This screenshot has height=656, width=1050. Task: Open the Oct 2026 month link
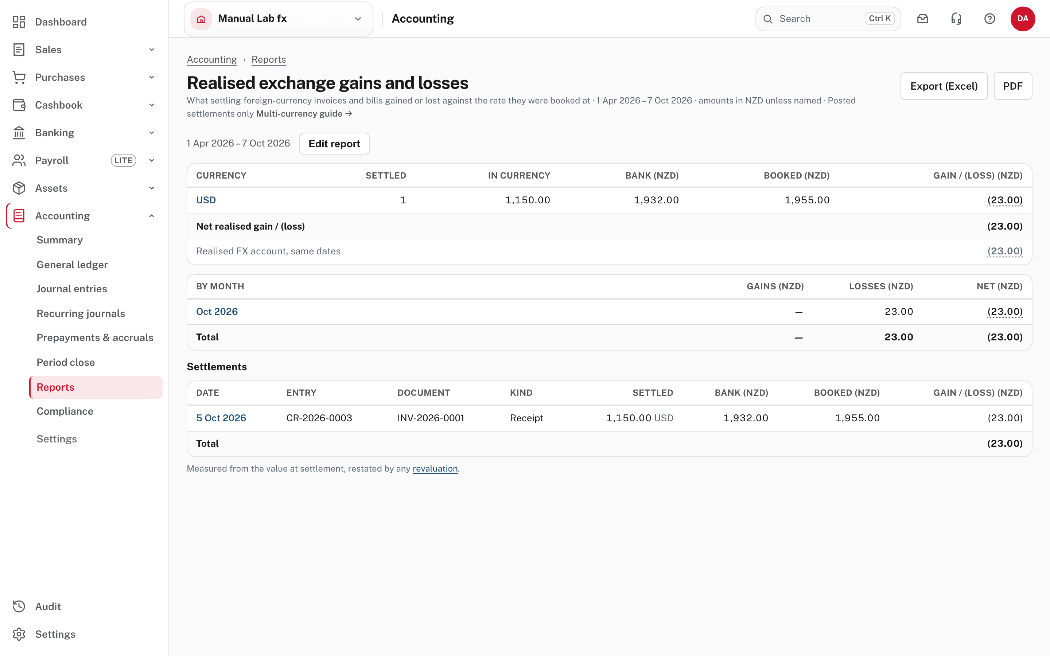217,312
